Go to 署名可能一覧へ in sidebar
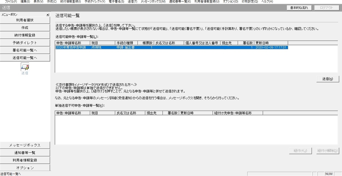The height and width of the screenshot is (176, 342). coord(25,50)
